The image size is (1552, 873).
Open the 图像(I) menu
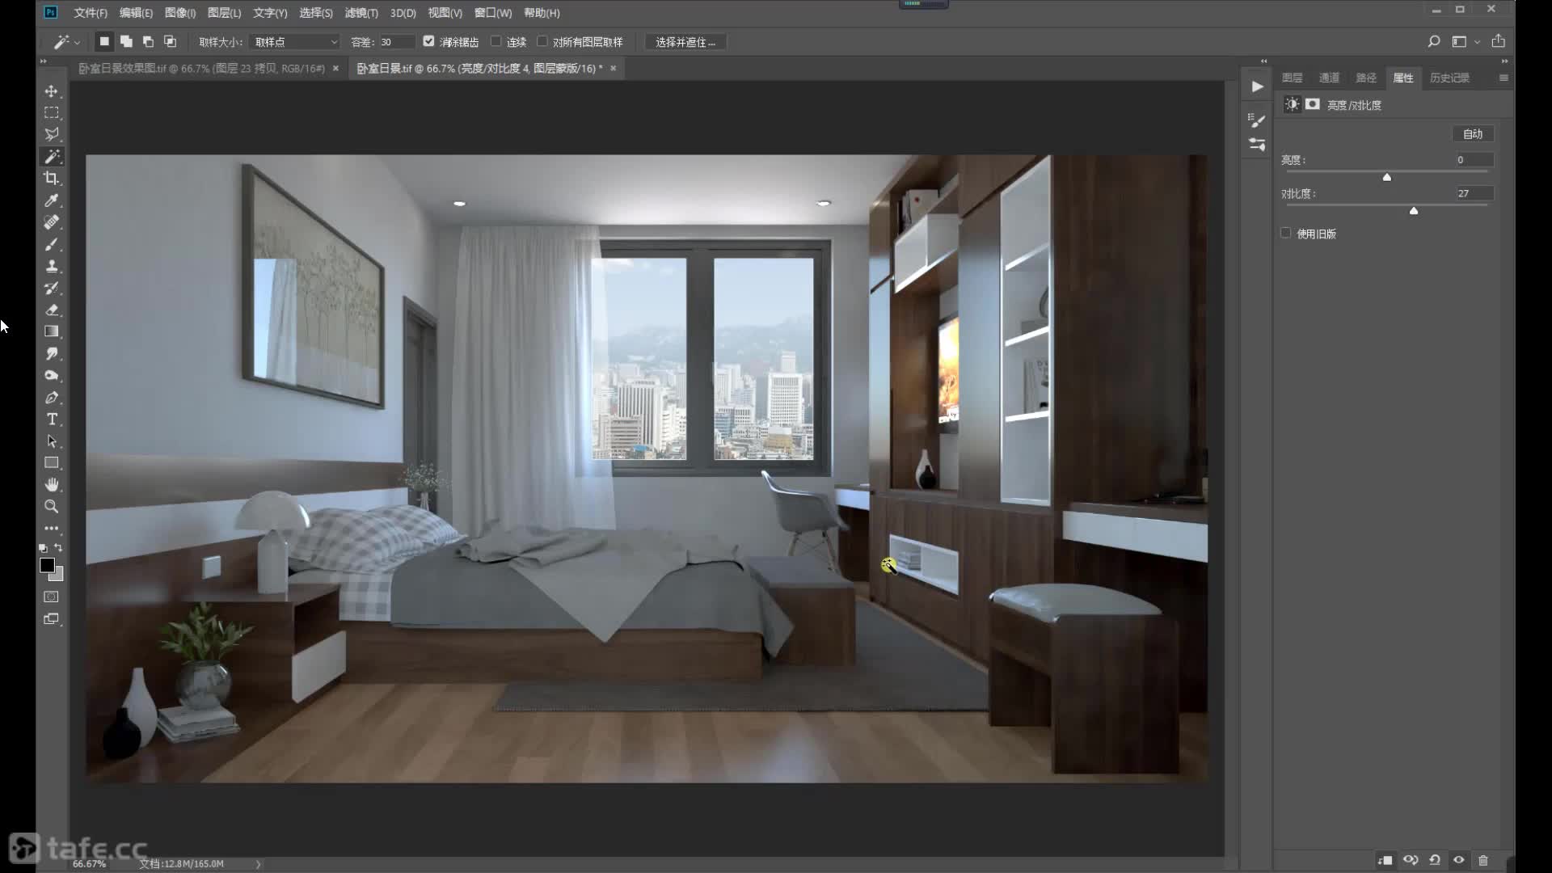(x=180, y=13)
